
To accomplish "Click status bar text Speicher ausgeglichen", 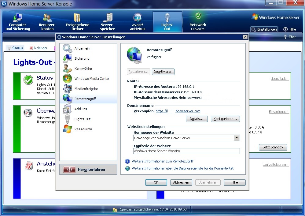I will point(153,209).
